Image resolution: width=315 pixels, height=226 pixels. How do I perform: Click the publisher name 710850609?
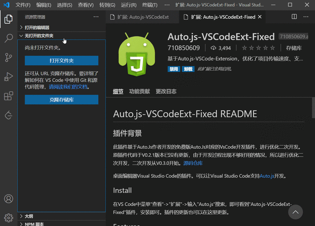(184, 48)
